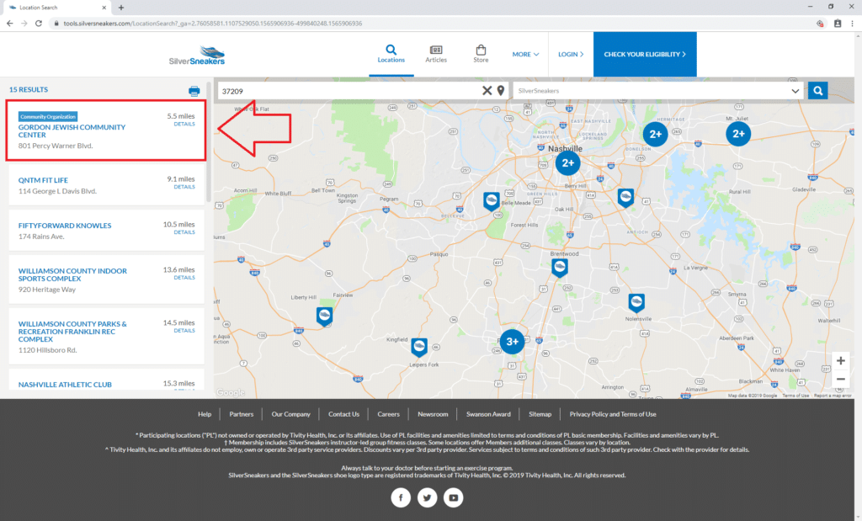Click map pin near Brentwood
This screenshot has height=521, width=862.
point(560,267)
